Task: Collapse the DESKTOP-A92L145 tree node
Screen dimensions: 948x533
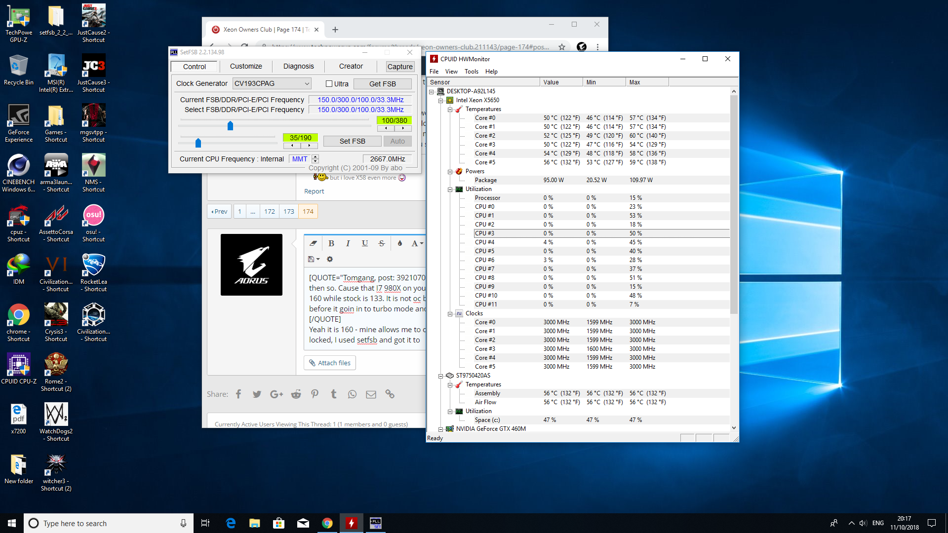Action: click(431, 91)
